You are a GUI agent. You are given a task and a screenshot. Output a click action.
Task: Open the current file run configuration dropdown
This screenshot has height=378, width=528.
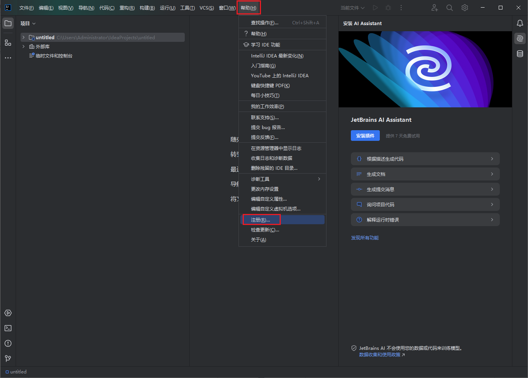tap(352, 8)
